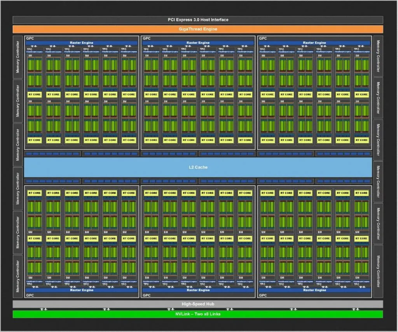The width and height of the screenshot is (398, 332).
Task: Click the PCI Express 3.0 Host Interface bar
Action: tap(198, 20)
